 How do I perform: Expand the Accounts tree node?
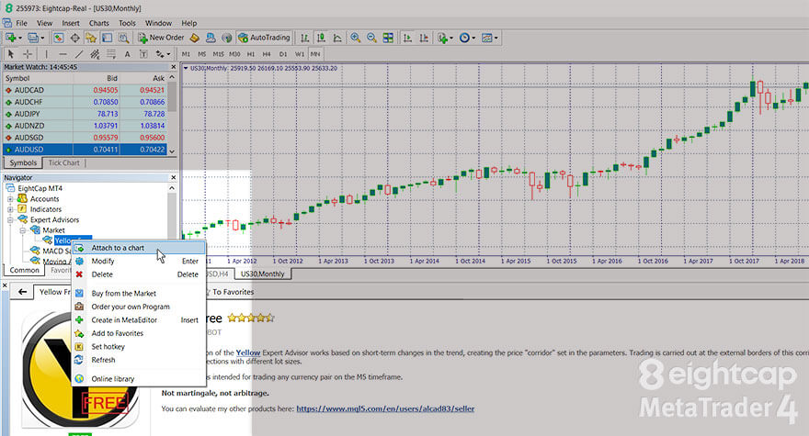click(x=10, y=199)
